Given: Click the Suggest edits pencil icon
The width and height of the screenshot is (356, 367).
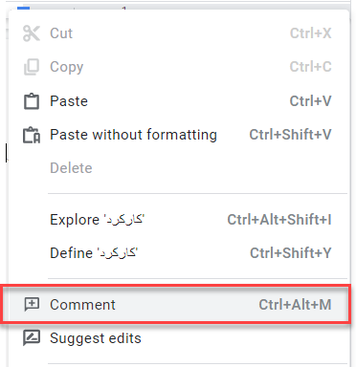Looking at the screenshot, I should 32,338.
